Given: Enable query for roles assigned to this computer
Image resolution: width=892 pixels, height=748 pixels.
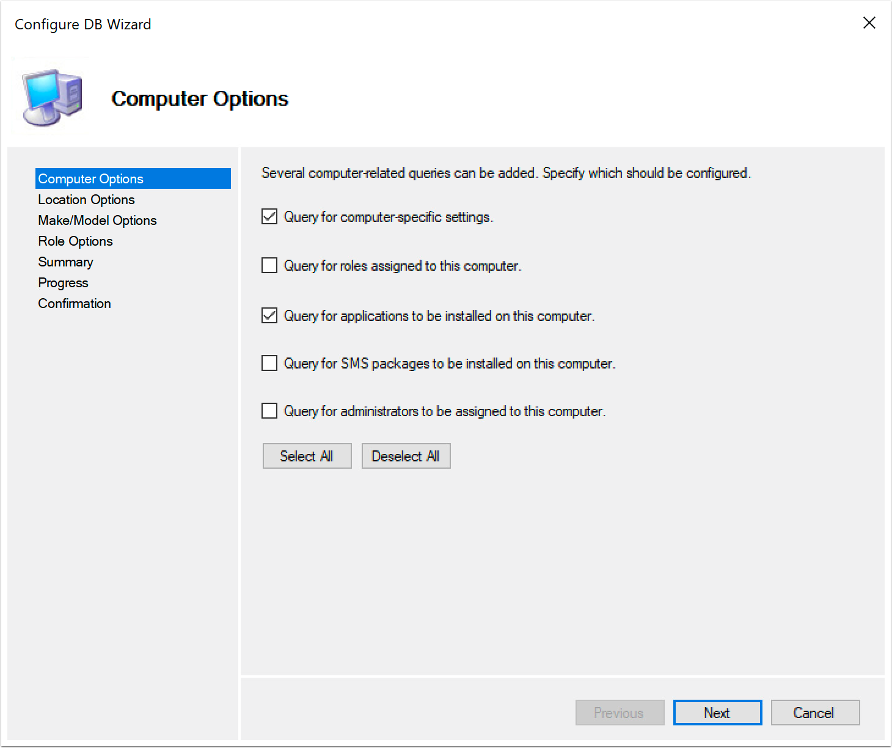Looking at the screenshot, I should click(x=269, y=265).
